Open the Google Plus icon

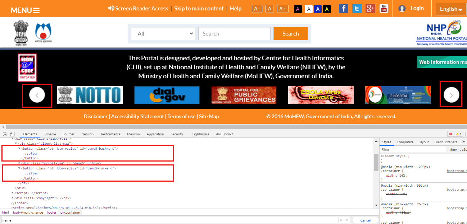(x=370, y=9)
